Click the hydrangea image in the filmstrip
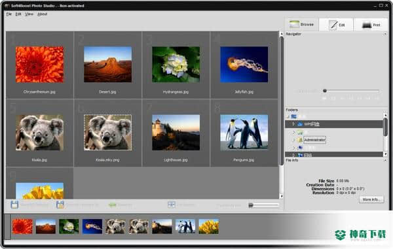This screenshot has width=393, height=249. click(x=69, y=227)
